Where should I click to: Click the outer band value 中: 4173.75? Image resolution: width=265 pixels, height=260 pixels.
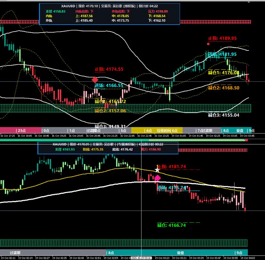[120, 20]
